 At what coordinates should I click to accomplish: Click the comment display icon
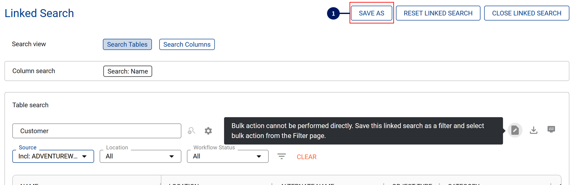point(551,130)
